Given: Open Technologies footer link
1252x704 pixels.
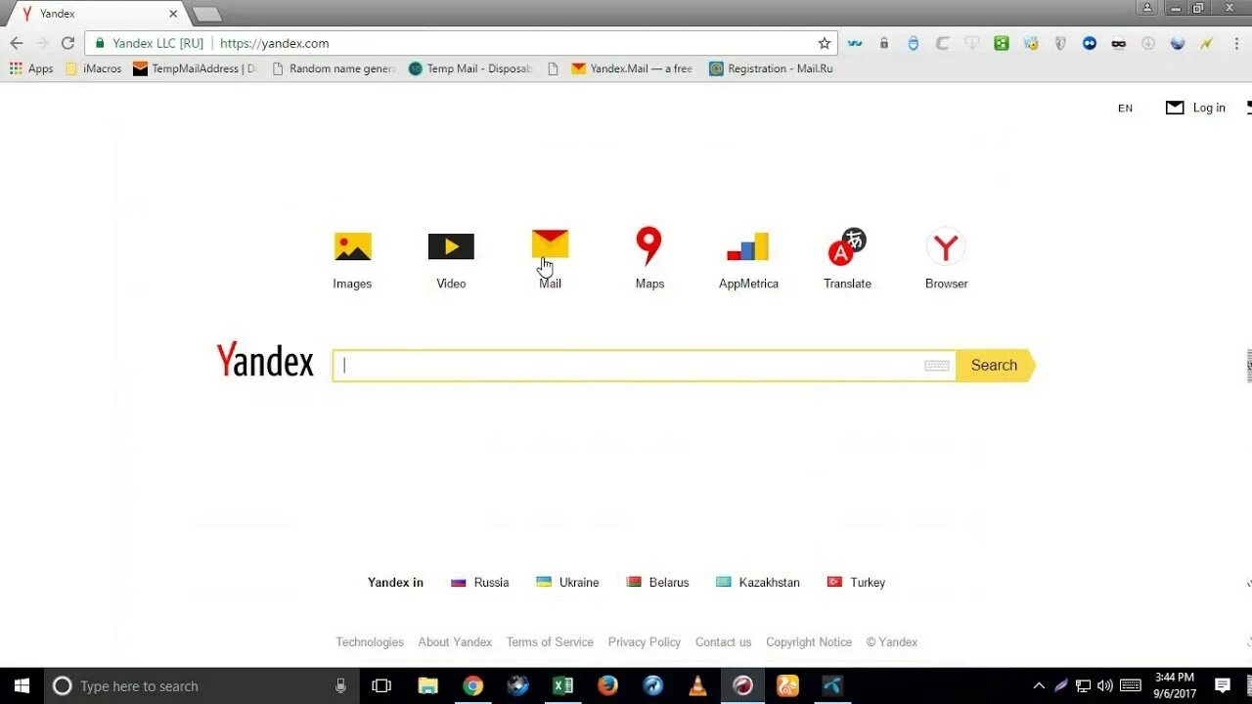Looking at the screenshot, I should (370, 642).
